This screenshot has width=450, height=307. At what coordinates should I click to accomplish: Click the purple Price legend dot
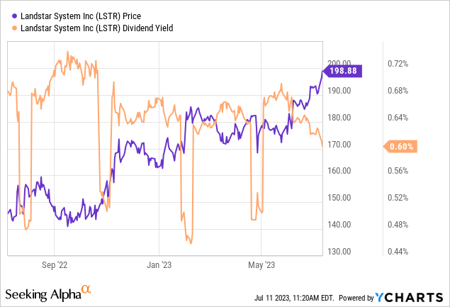click(7, 15)
